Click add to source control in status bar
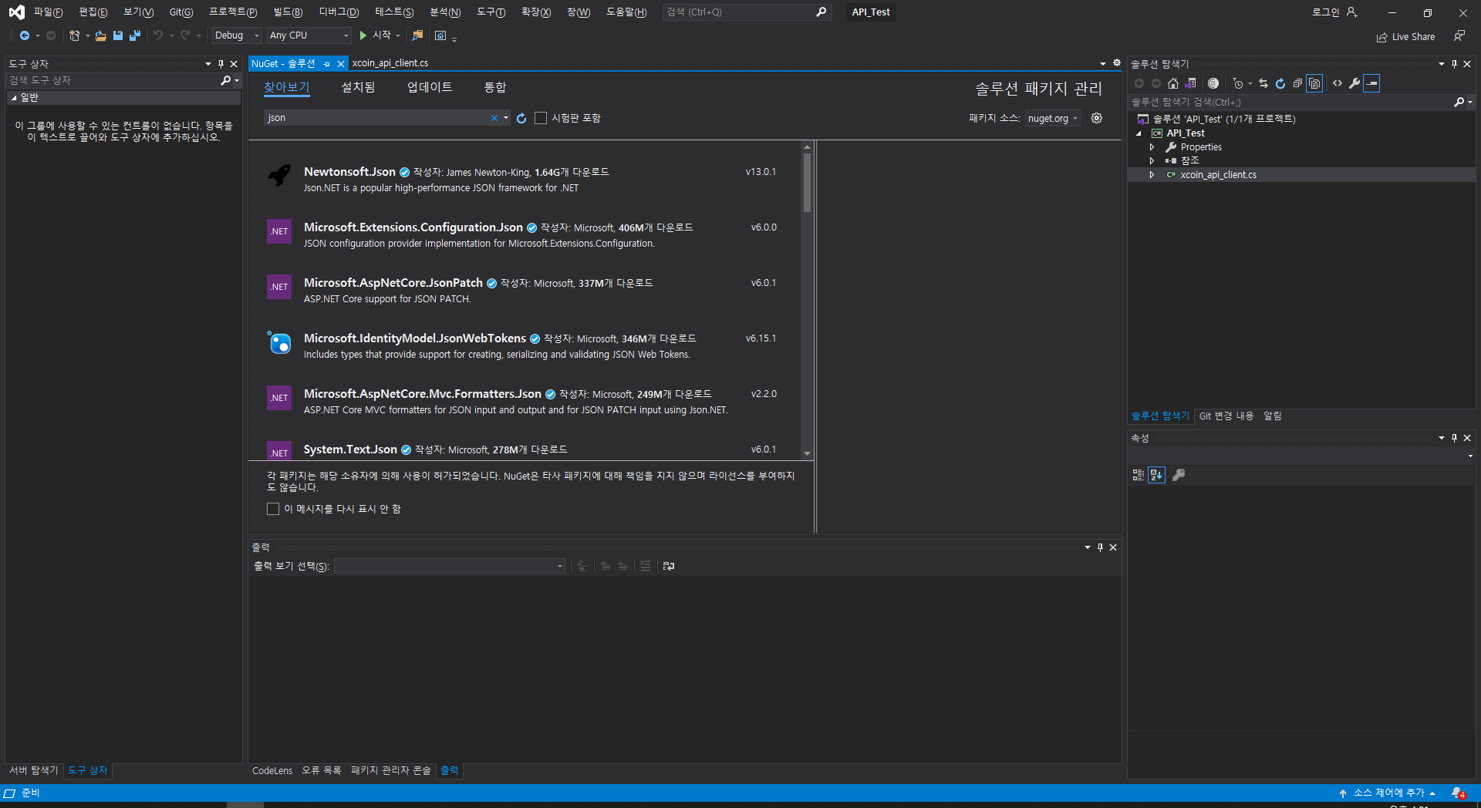 [x=1387, y=793]
